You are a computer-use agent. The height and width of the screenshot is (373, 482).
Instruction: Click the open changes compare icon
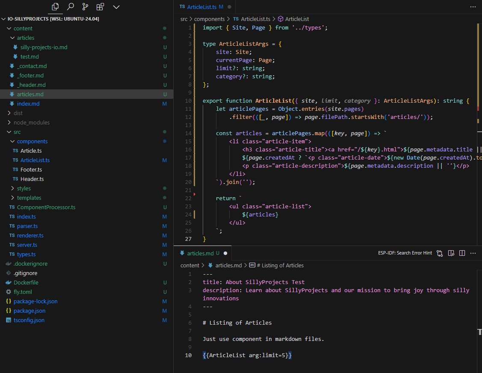click(x=440, y=253)
